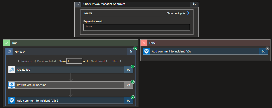Expand Add comment to incident (V3) 2
This screenshot has width=272, height=108.
pos(70,100)
